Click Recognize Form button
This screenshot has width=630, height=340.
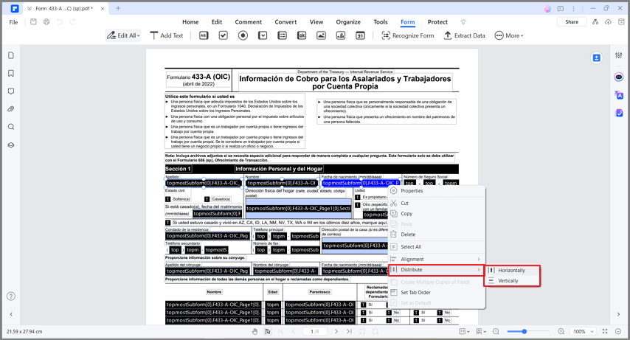point(408,35)
